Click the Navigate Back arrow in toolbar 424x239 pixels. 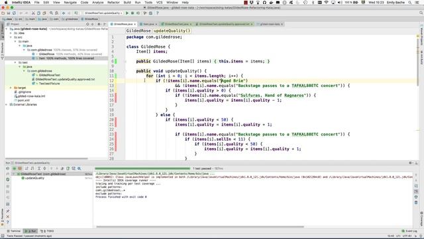tap(64, 13)
